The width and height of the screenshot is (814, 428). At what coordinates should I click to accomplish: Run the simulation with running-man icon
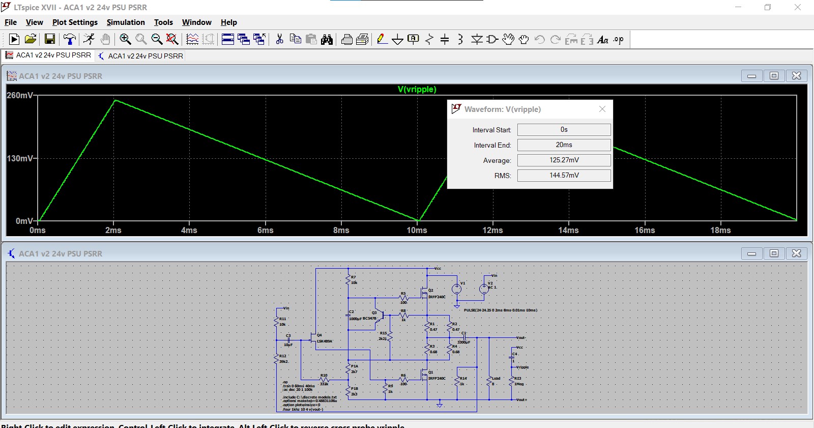pyautogui.click(x=89, y=39)
